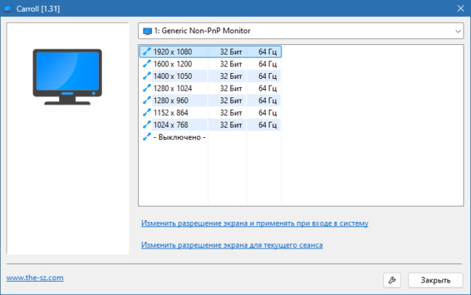Select the 1152 x 864 resolution row
The image size is (471, 295).
point(210,113)
